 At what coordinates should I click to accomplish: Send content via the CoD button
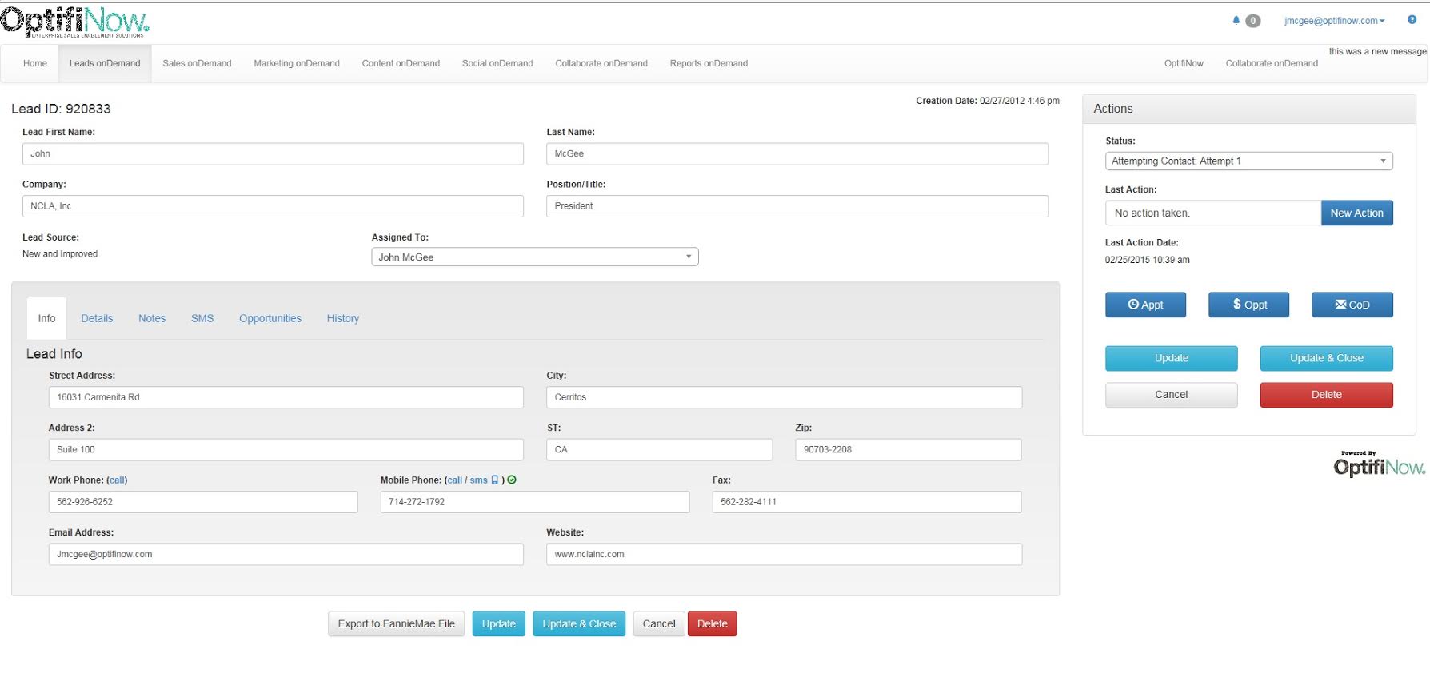(1352, 305)
